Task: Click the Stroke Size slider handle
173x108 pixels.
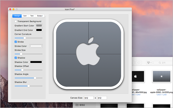Action: coord(21,54)
